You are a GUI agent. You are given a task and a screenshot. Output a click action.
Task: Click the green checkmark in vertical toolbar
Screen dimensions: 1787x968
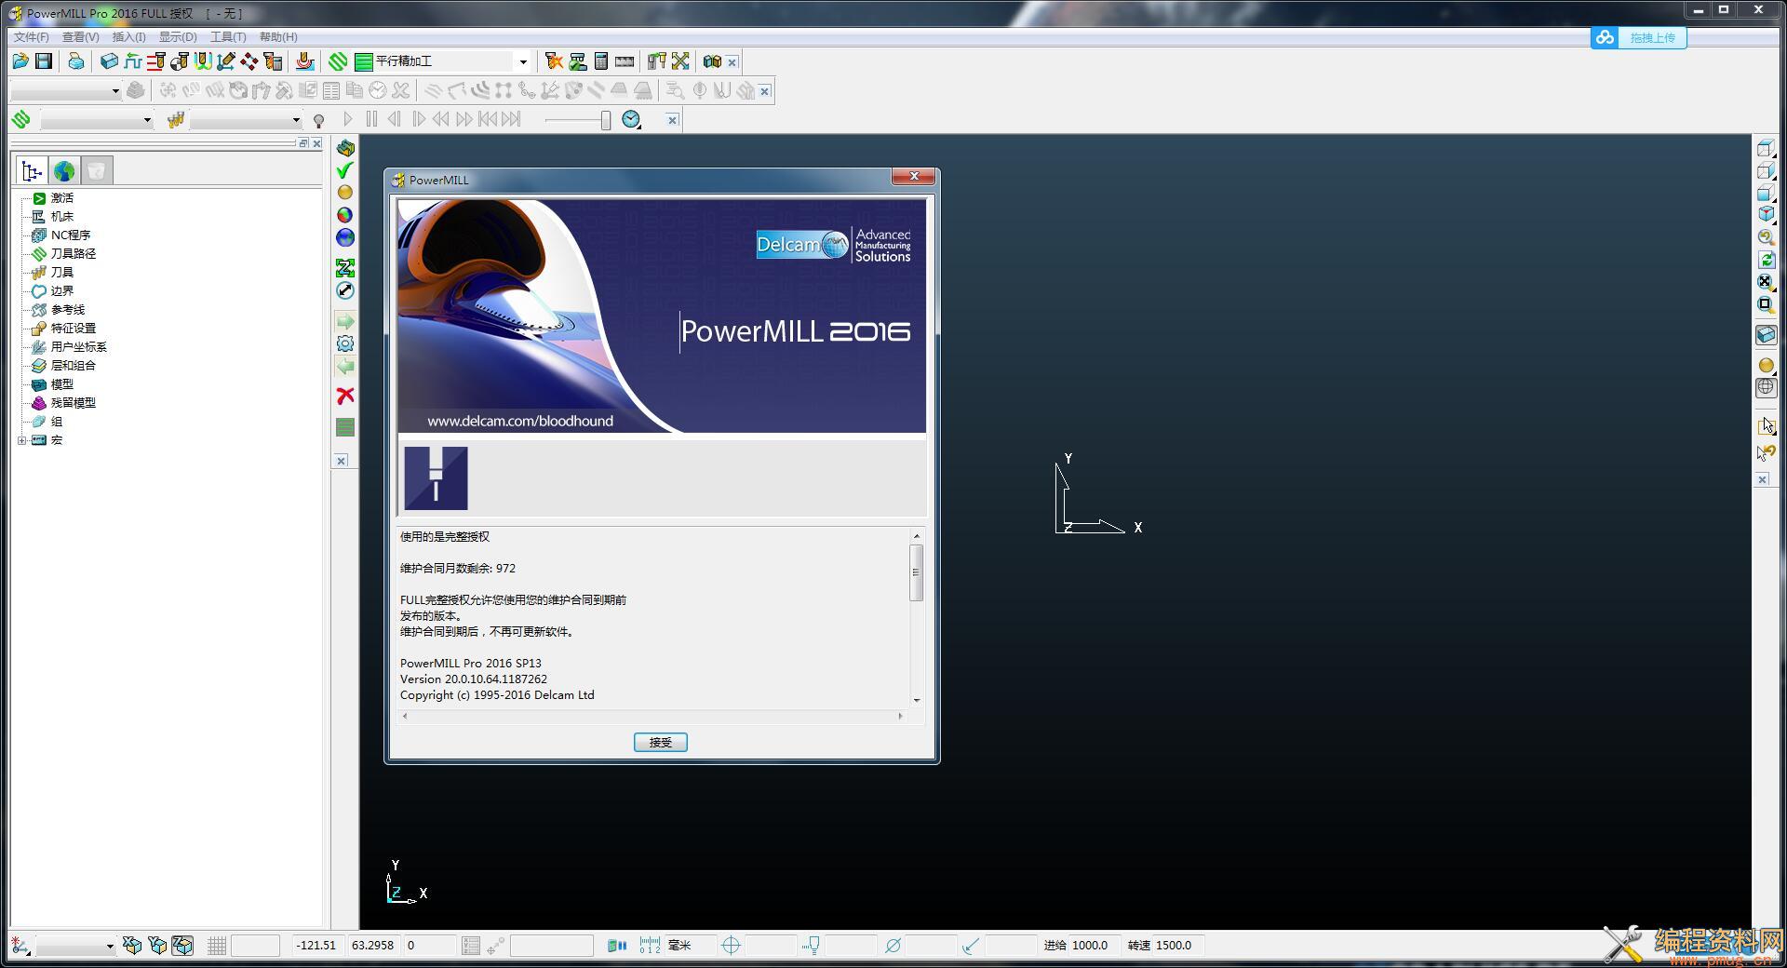(344, 170)
